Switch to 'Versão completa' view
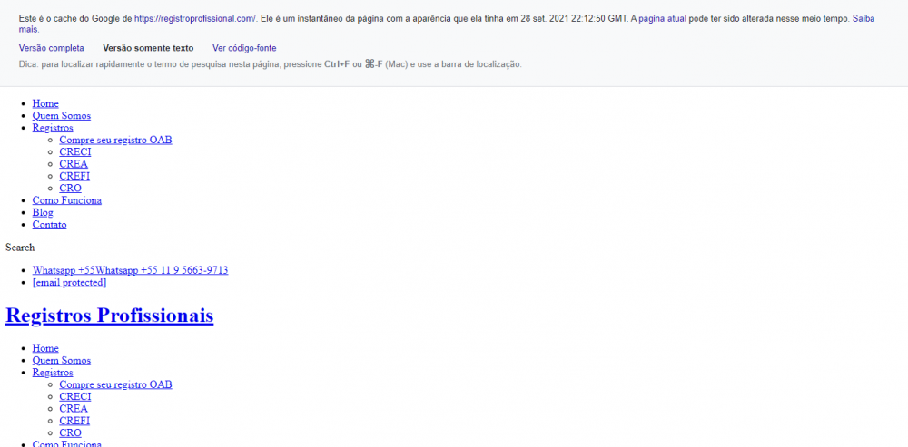Viewport: 908px width, 447px height. [x=51, y=48]
